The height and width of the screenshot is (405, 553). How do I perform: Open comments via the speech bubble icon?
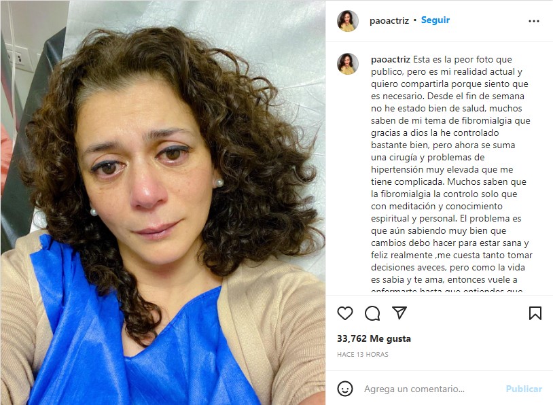pos(372,313)
